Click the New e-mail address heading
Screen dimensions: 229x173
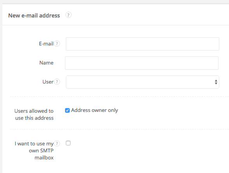[34, 16]
